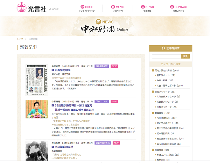
Task: Click the chevron beside 名節リポート (27)
Action: [x=155, y=75]
